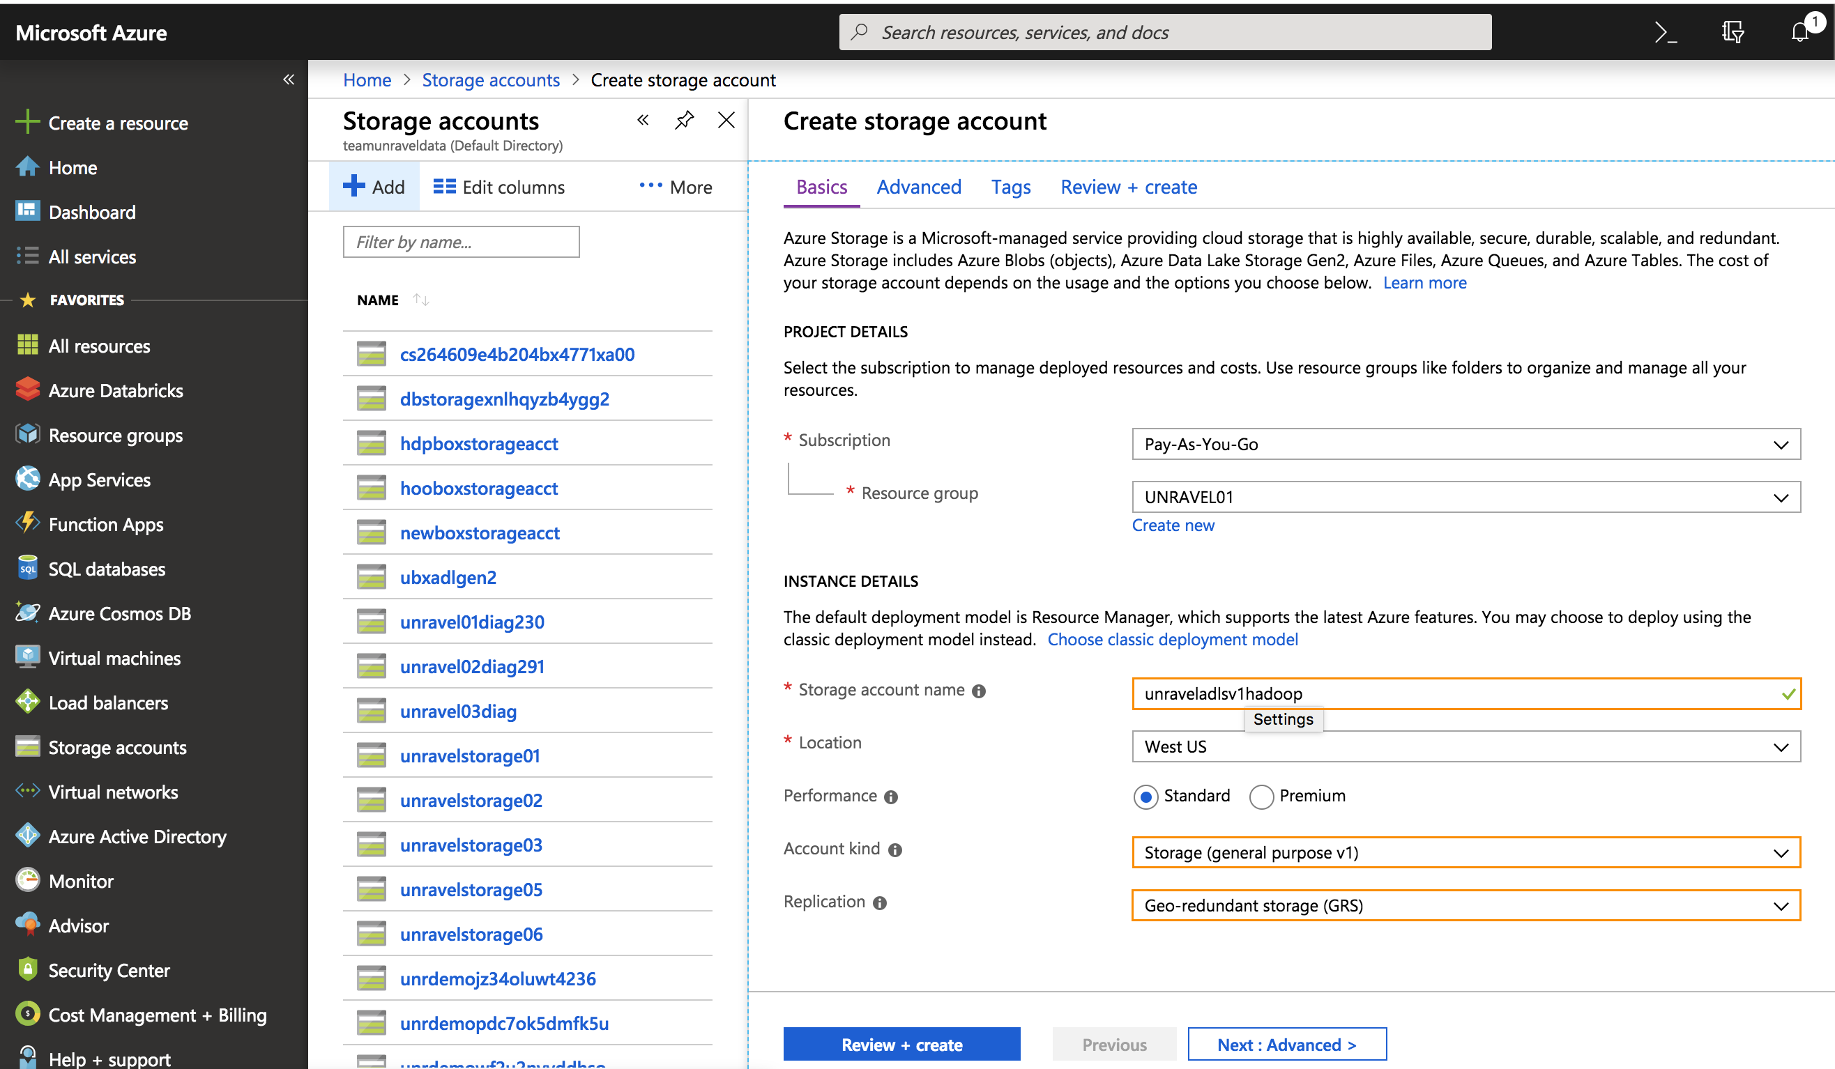Image resolution: width=1835 pixels, height=1069 pixels.
Task: Switch to the Review + create tab
Action: 1129,187
